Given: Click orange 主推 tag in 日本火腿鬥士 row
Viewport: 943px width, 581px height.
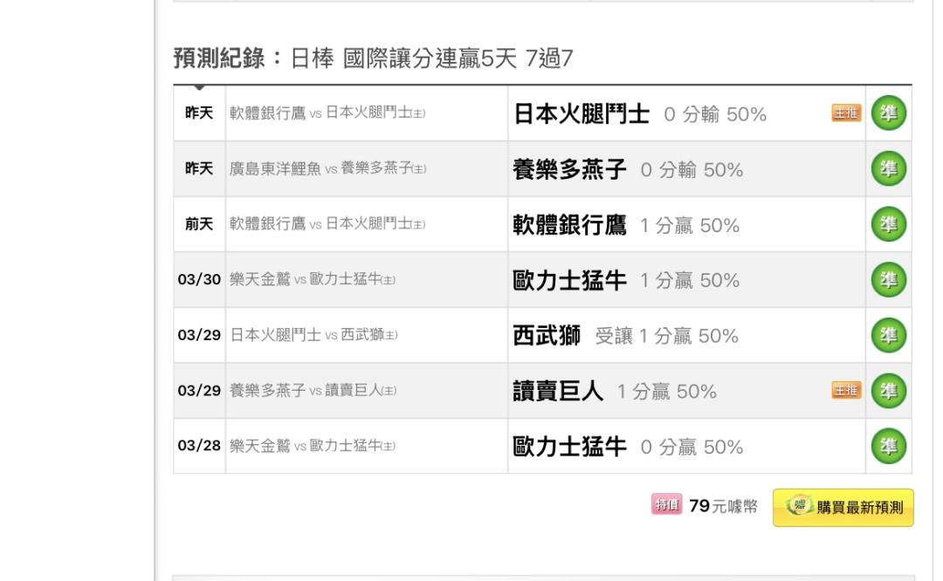Looking at the screenshot, I should pyautogui.click(x=846, y=113).
